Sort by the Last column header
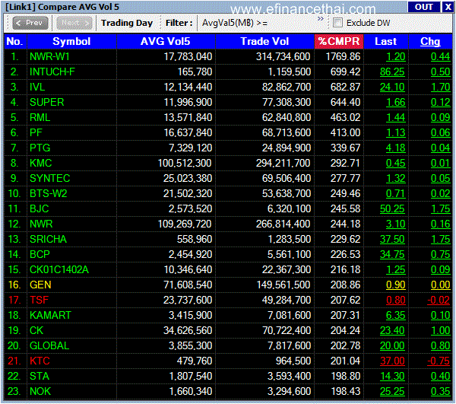This screenshot has height=404, width=456. [386, 41]
